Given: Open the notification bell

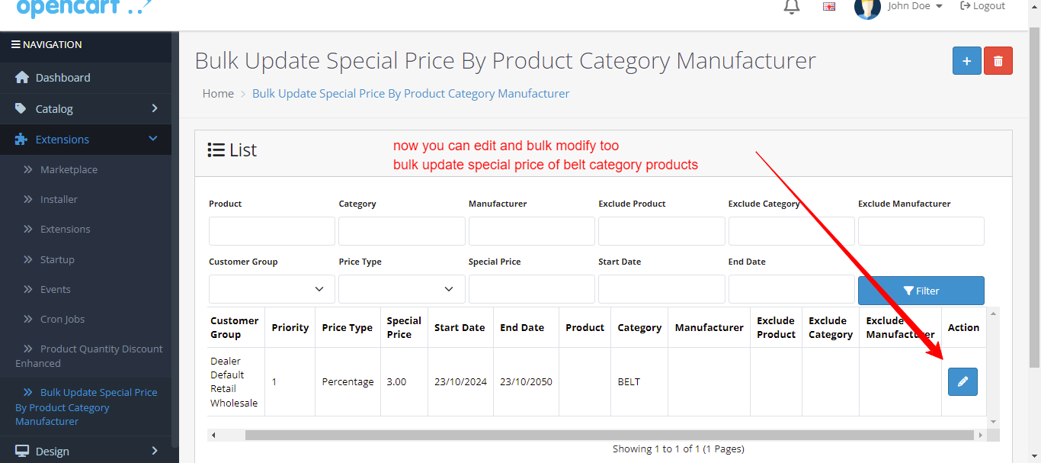Looking at the screenshot, I should [x=792, y=7].
